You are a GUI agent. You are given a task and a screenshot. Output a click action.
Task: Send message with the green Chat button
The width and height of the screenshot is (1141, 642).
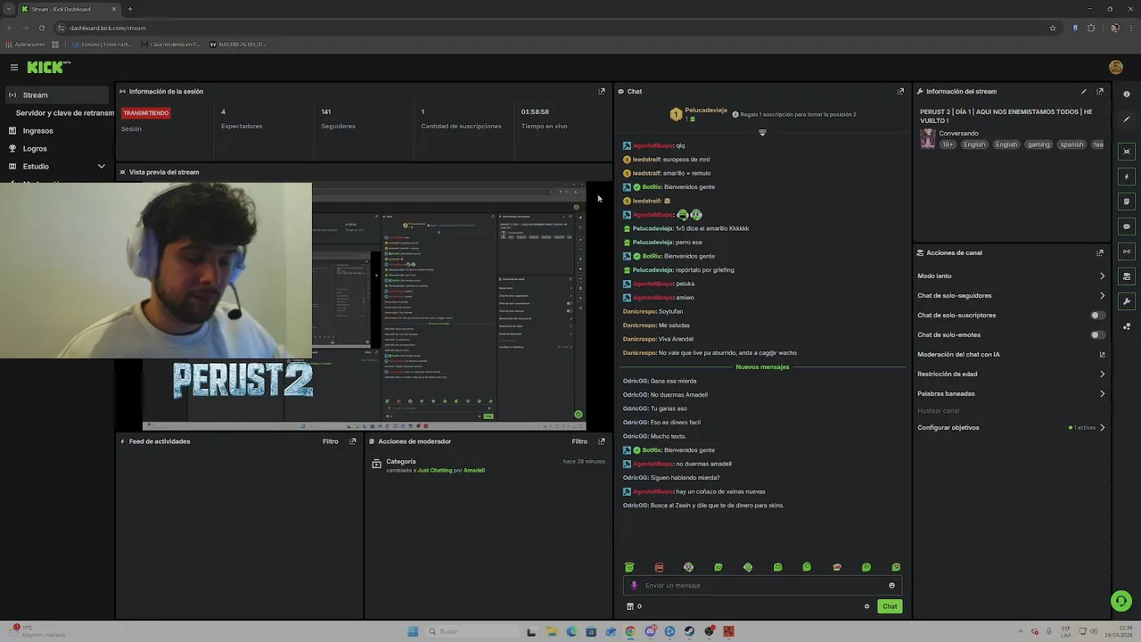coord(890,606)
